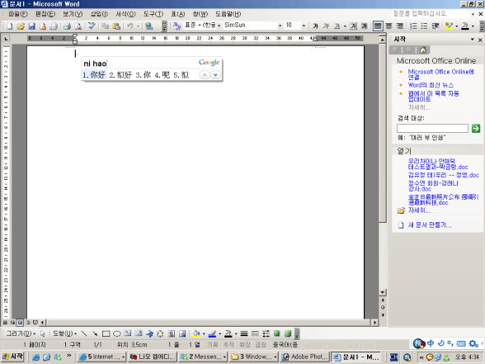Click the Open folder icon in toolbar
485x364 pixels.
coord(21,26)
